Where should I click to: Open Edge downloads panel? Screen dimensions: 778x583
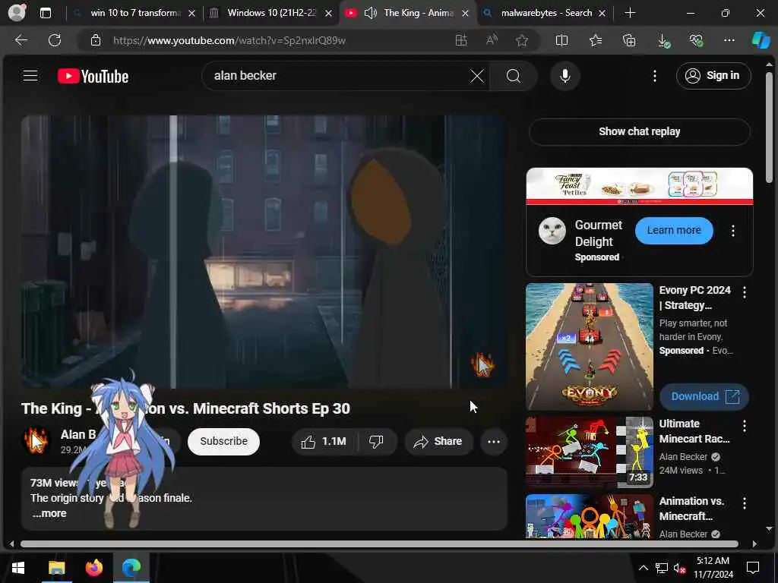pos(663,41)
